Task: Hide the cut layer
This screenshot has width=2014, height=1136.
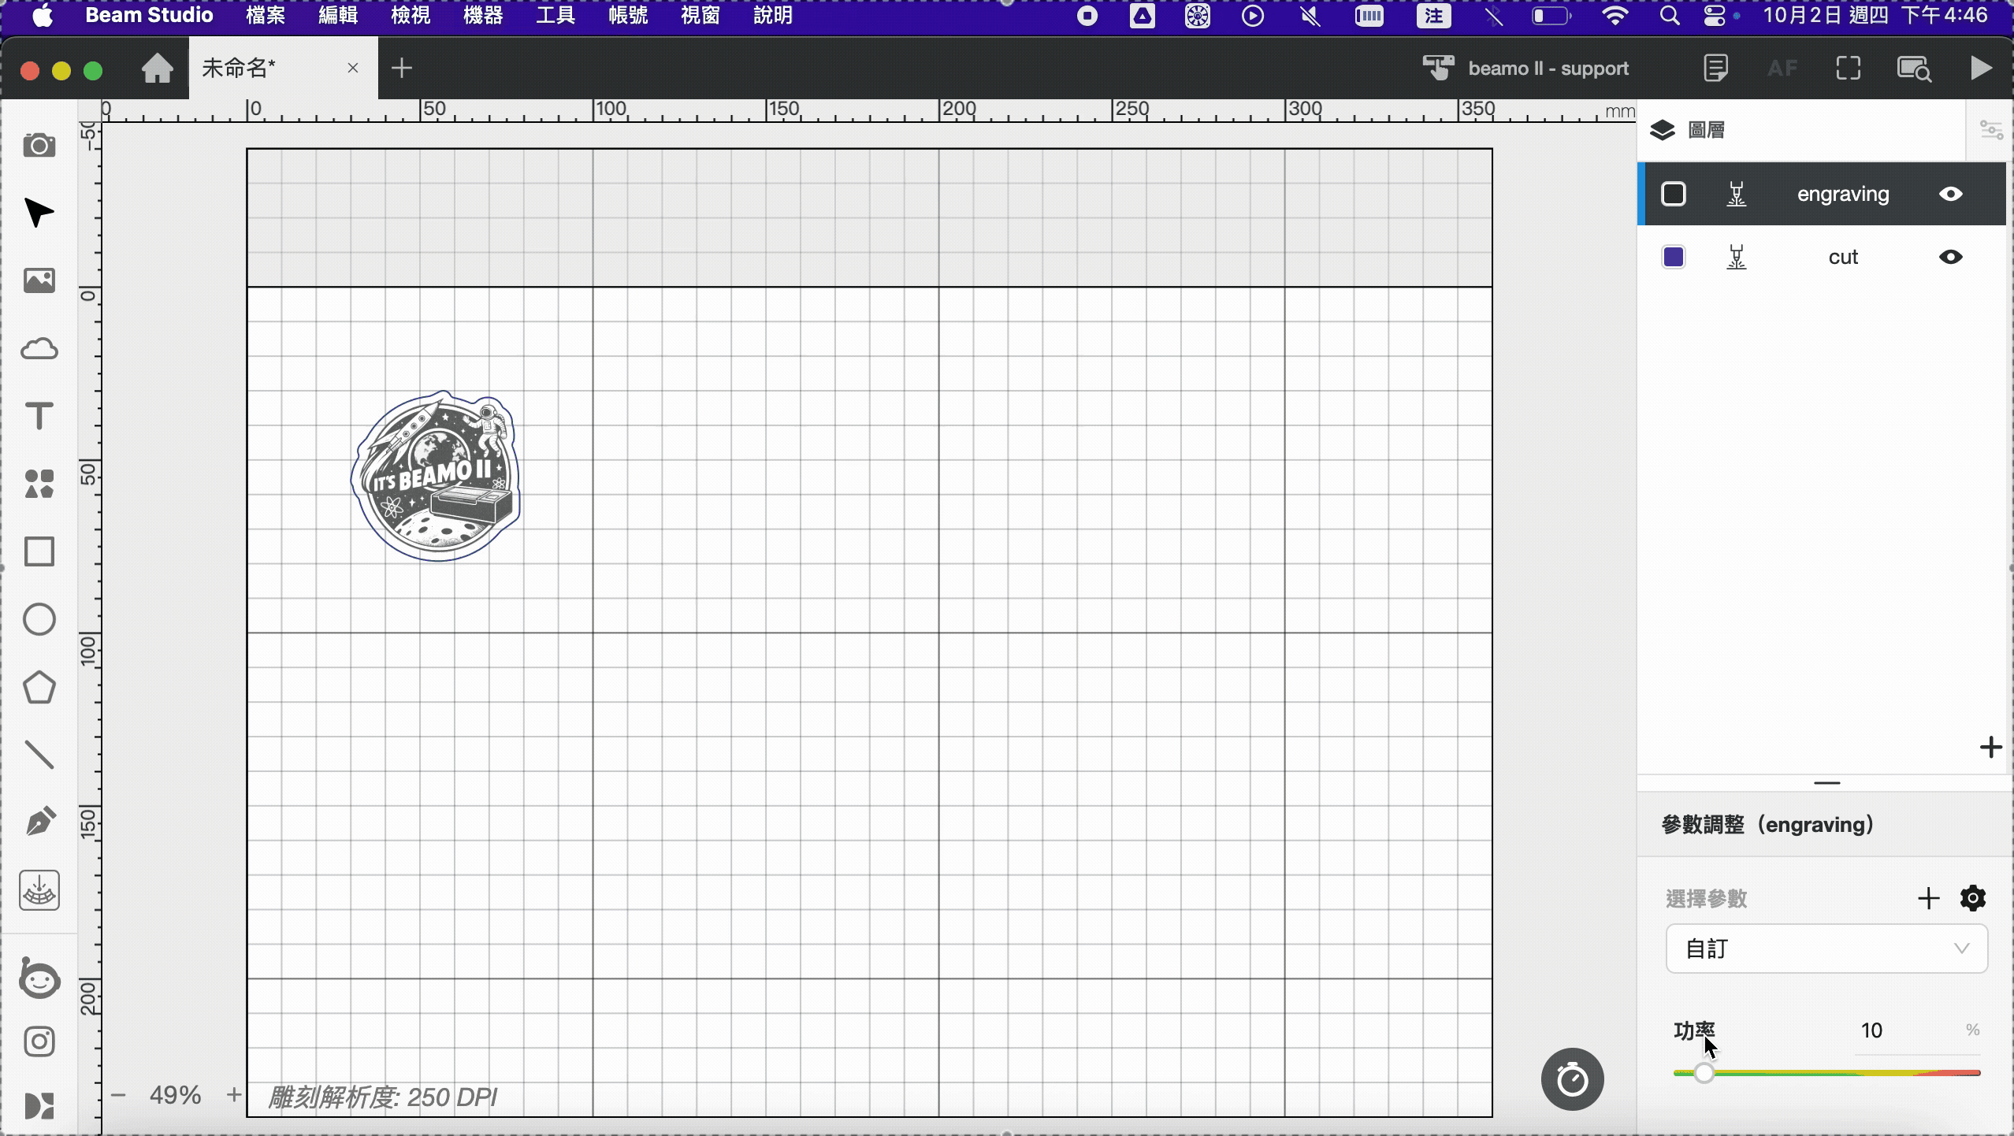Action: pyautogui.click(x=1950, y=257)
